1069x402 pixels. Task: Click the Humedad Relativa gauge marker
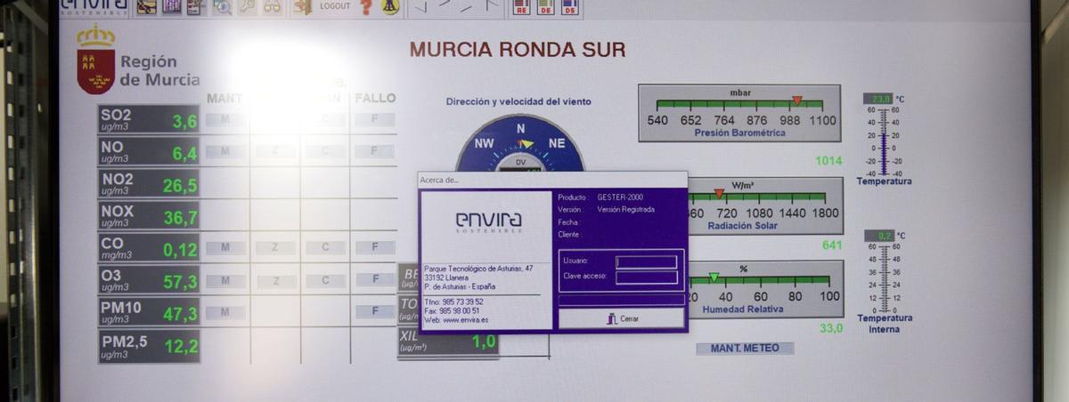click(x=714, y=277)
